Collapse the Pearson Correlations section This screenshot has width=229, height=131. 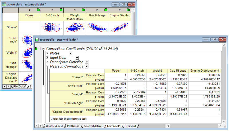point(47,66)
